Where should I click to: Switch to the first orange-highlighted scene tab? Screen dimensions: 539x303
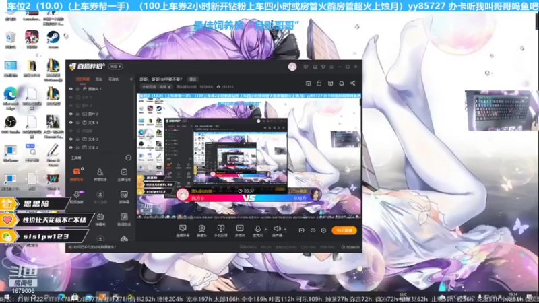tap(83, 79)
